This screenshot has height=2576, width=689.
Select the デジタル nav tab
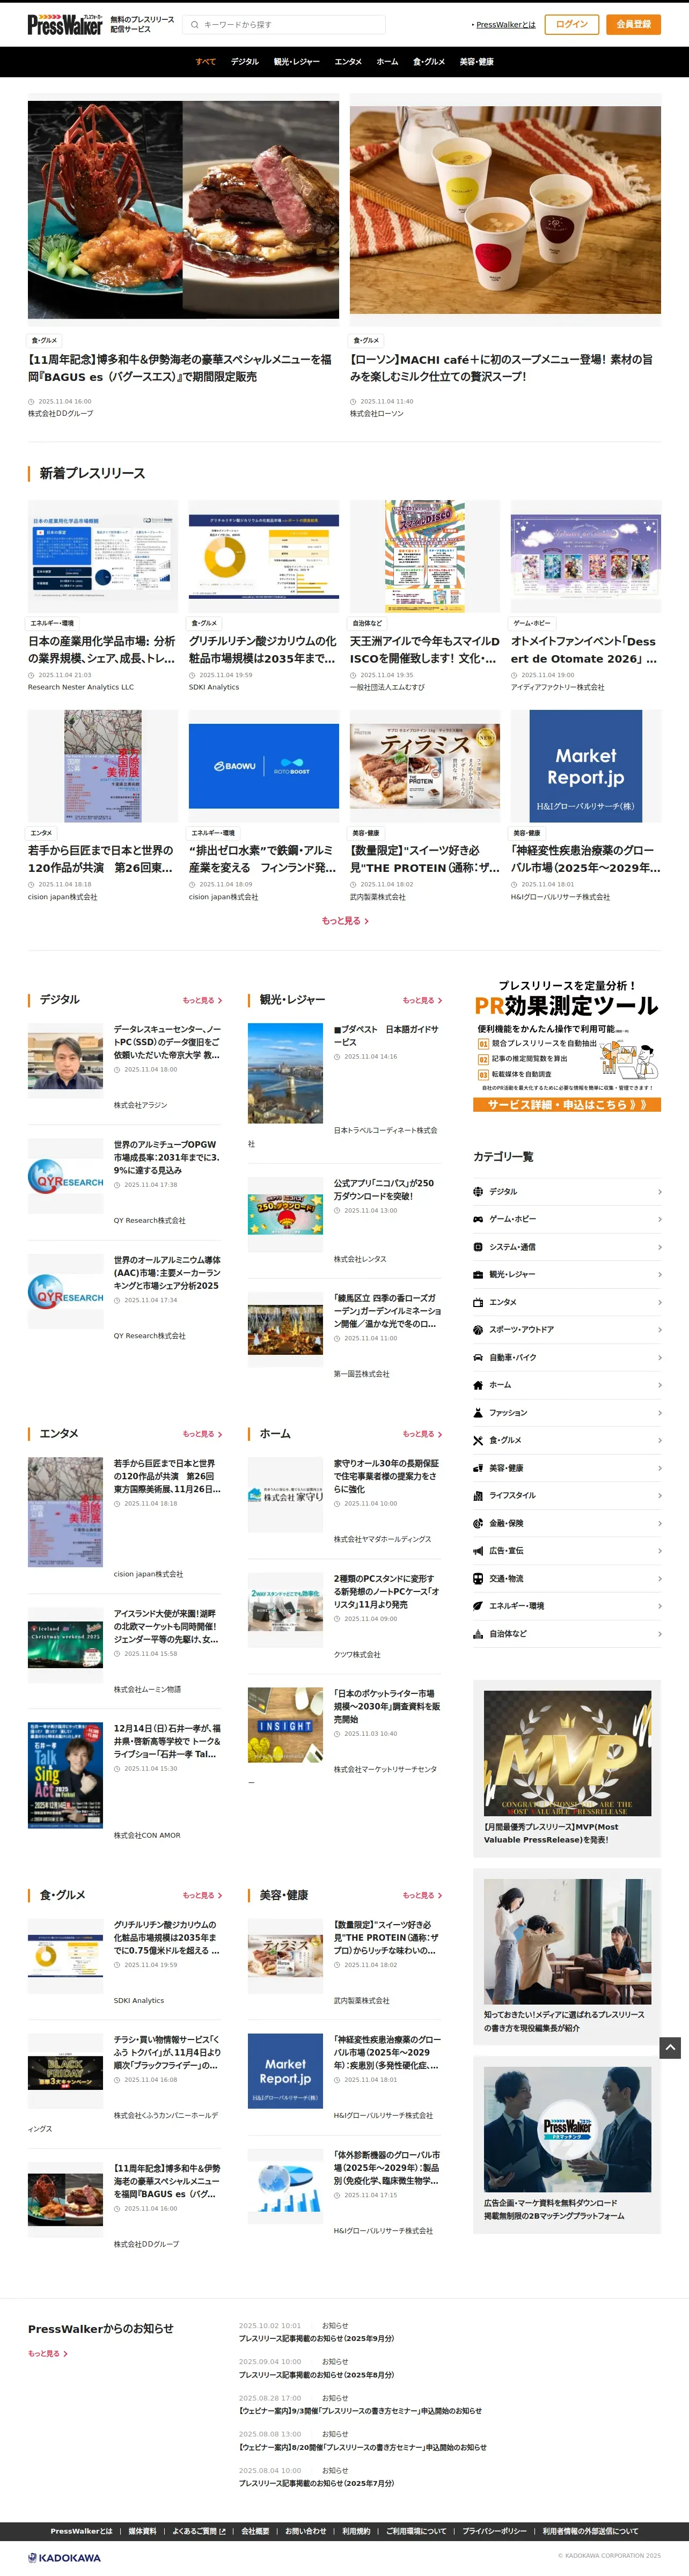pos(245,62)
